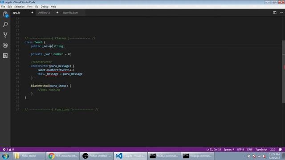Open the Source Control view
285x160 pixels.
click(5, 35)
